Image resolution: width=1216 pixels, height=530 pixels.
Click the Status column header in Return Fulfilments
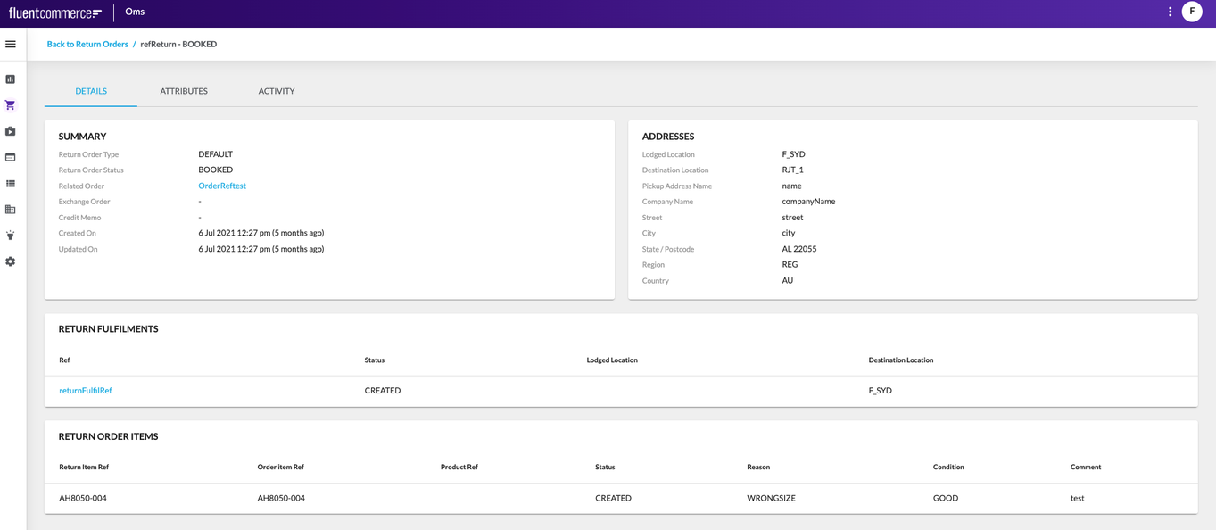375,360
